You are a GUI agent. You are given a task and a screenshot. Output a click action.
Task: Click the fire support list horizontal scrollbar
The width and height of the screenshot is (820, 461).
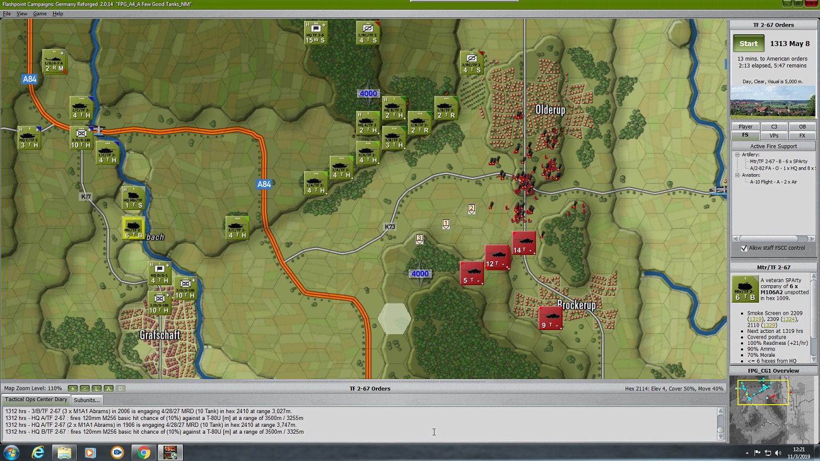pos(774,238)
